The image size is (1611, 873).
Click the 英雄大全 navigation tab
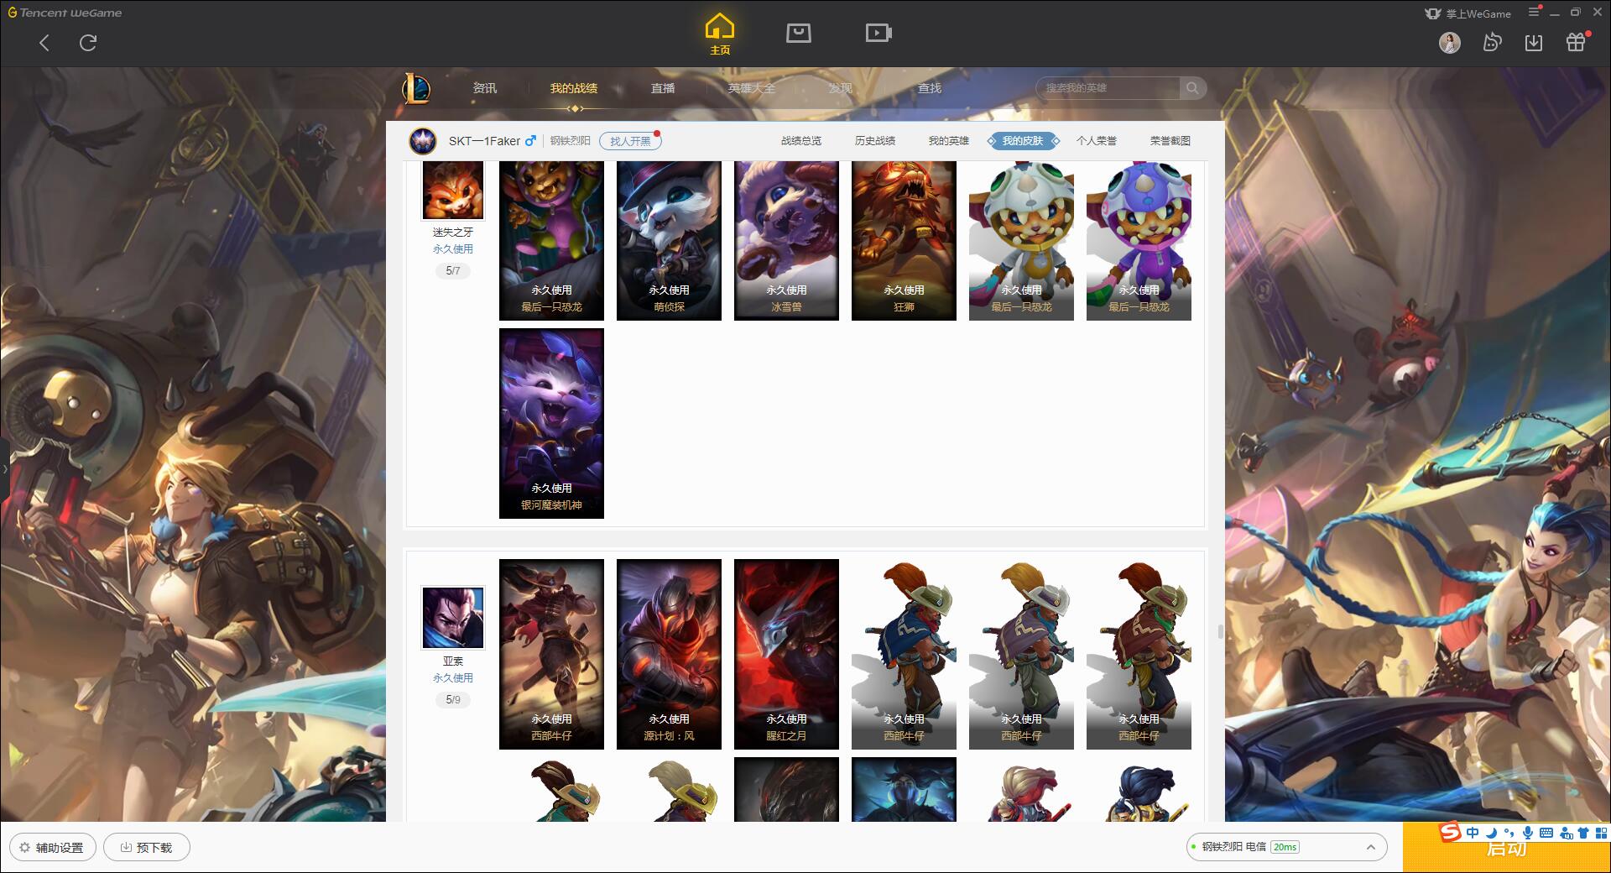click(x=752, y=88)
